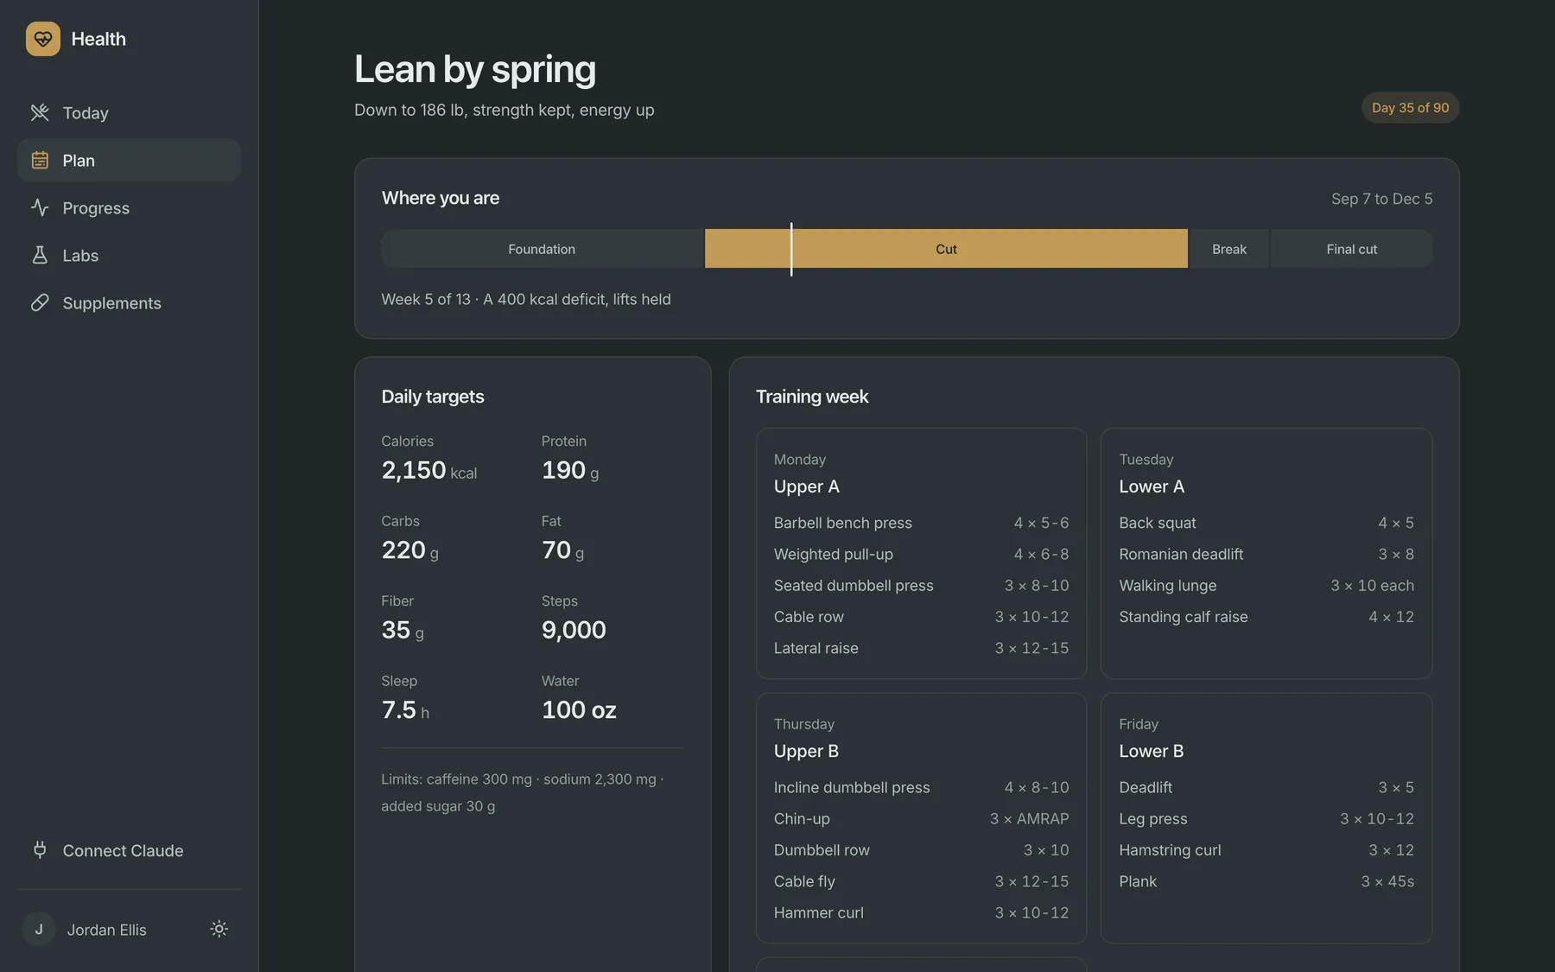Open the Monday Upper A workout card title
This screenshot has width=1555, height=972.
(x=806, y=486)
